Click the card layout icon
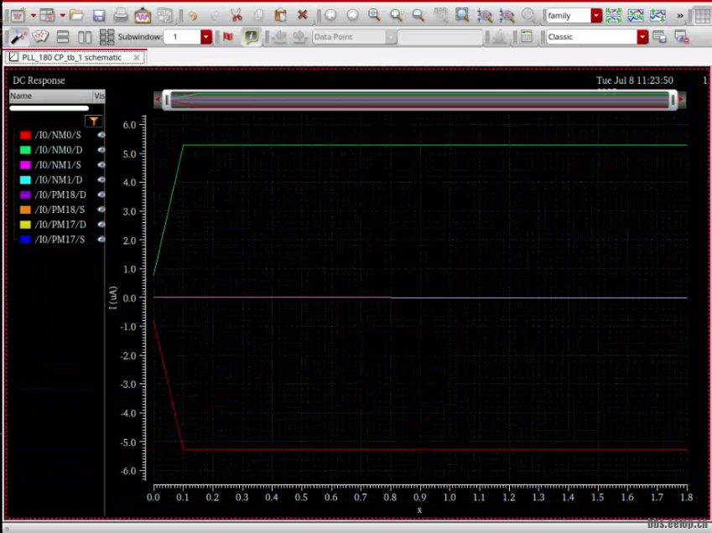 coord(40,37)
